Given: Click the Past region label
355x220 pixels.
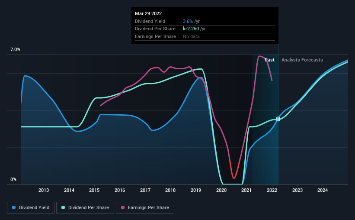Looking at the screenshot, I should point(269,60).
